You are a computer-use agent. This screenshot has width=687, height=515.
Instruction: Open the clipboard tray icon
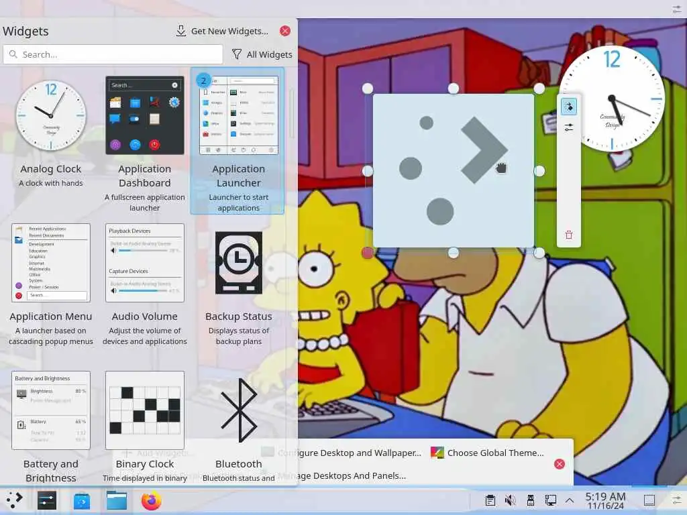pos(490,500)
